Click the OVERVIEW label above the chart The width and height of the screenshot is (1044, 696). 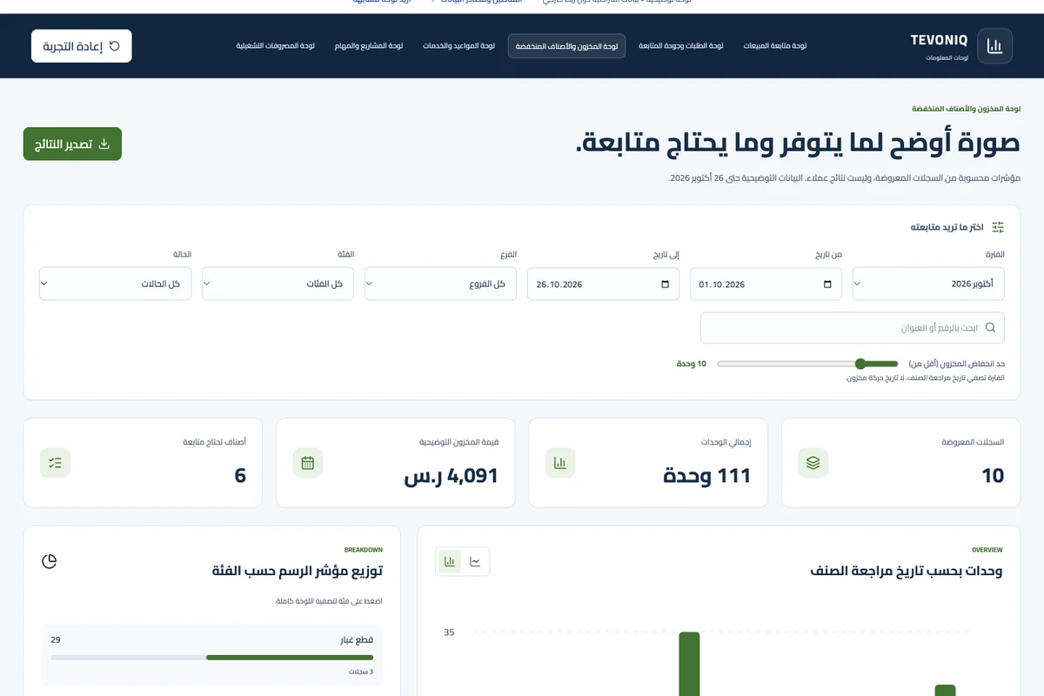click(987, 550)
